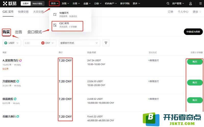Click the OKX 欧易 logo

click(10, 4)
